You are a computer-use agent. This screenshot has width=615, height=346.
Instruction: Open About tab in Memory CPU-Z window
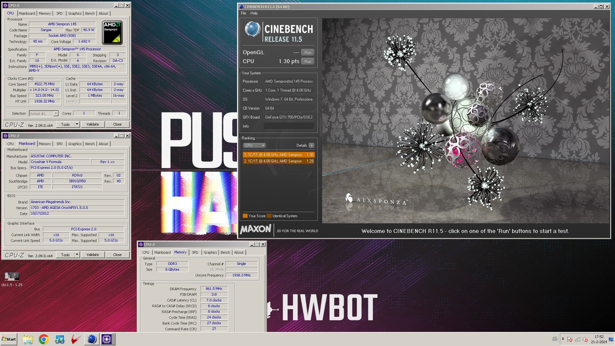click(x=239, y=252)
